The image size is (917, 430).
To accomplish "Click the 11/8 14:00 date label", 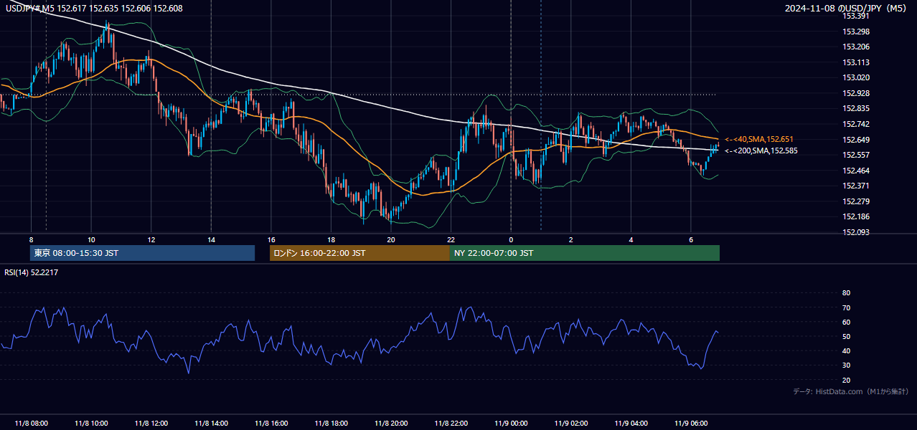I will (x=211, y=424).
